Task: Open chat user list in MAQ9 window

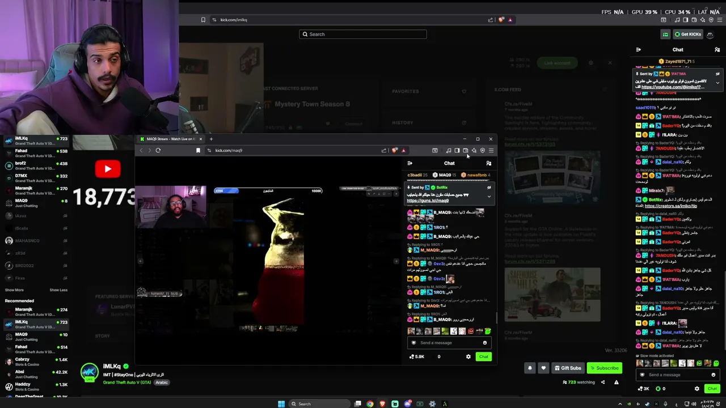Action: tap(489, 163)
